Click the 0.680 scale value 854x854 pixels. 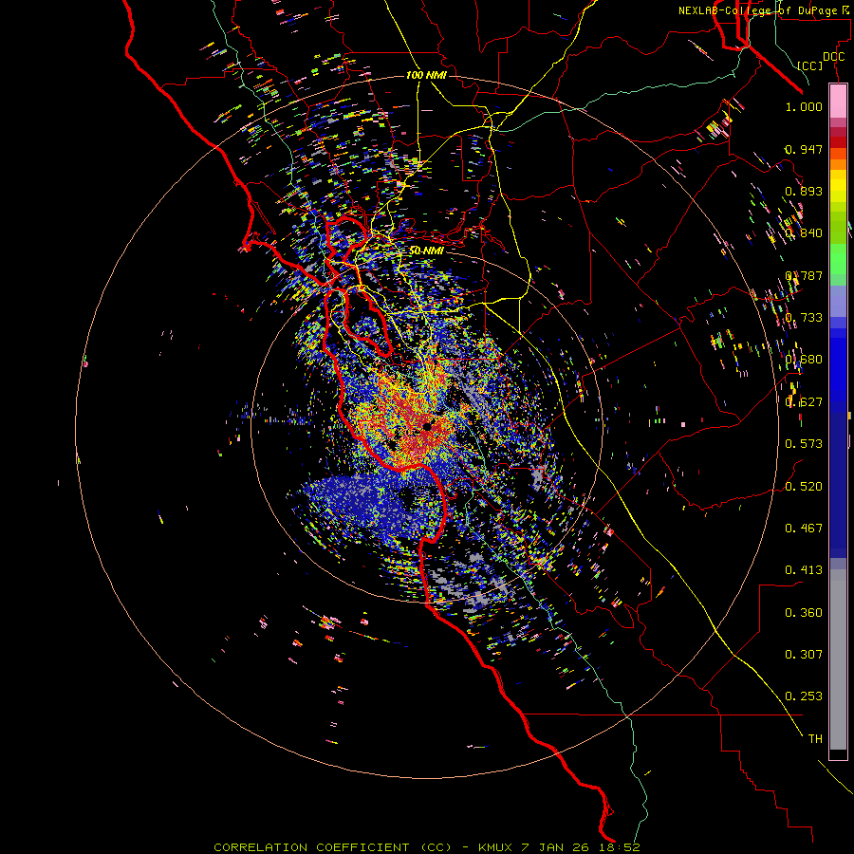[804, 360]
